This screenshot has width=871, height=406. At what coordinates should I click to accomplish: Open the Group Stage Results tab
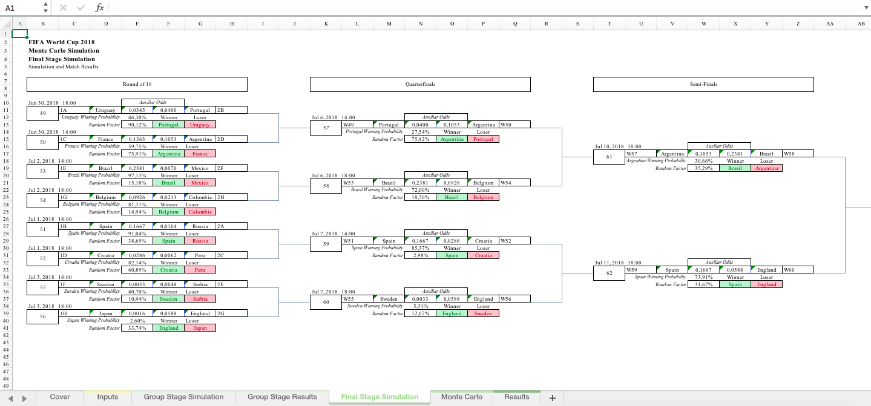point(282,397)
